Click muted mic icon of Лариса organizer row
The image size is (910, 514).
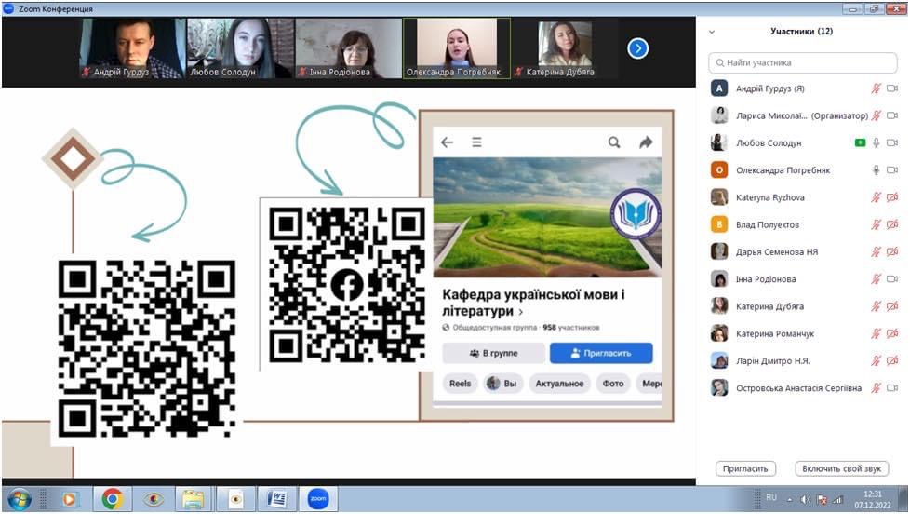876,115
